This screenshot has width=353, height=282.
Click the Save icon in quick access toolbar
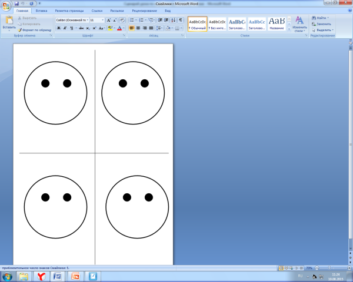[17, 4]
